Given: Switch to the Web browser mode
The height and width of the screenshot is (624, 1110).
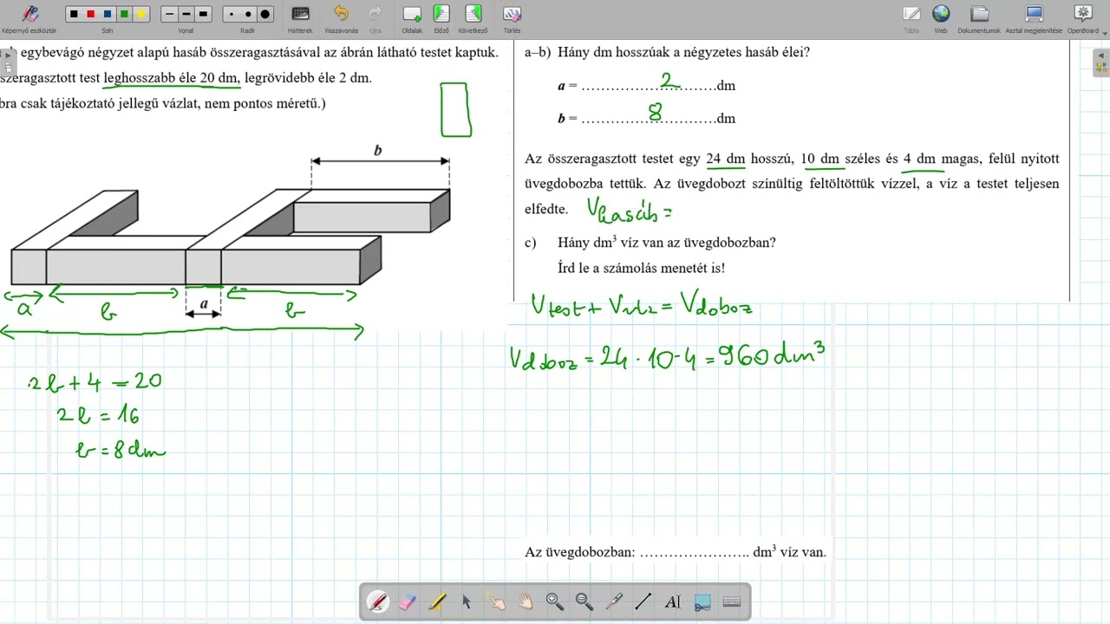Looking at the screenshot, I should (x=941, y=14).
